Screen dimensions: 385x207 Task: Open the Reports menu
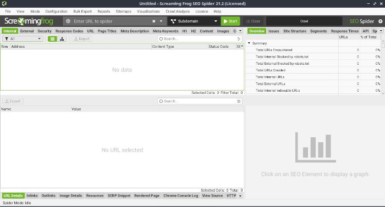pos(103,12)
